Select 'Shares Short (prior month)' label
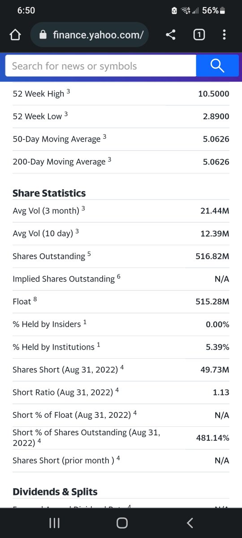Screen dimensions: 242x538 [x=63, y=460]
